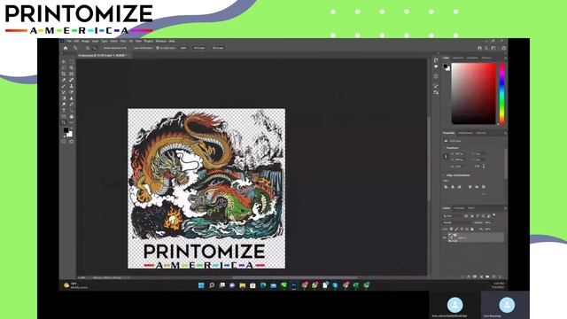Select the Gradient tool

click(63, 98)
